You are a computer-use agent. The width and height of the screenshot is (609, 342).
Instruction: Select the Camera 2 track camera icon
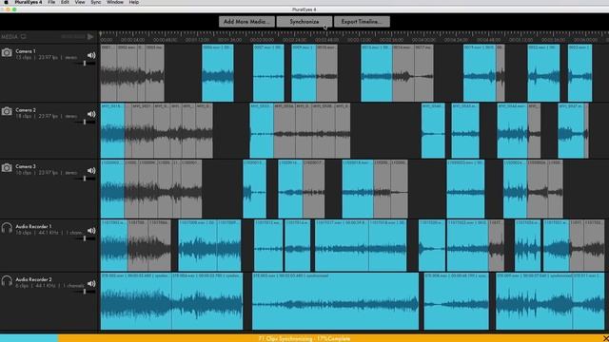tap(7, 111)
